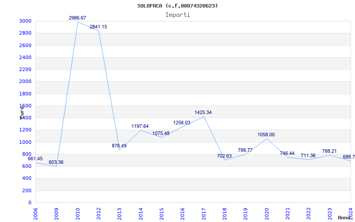
Task: Click x-axis year 2006
Action: (x=35, y=214)
